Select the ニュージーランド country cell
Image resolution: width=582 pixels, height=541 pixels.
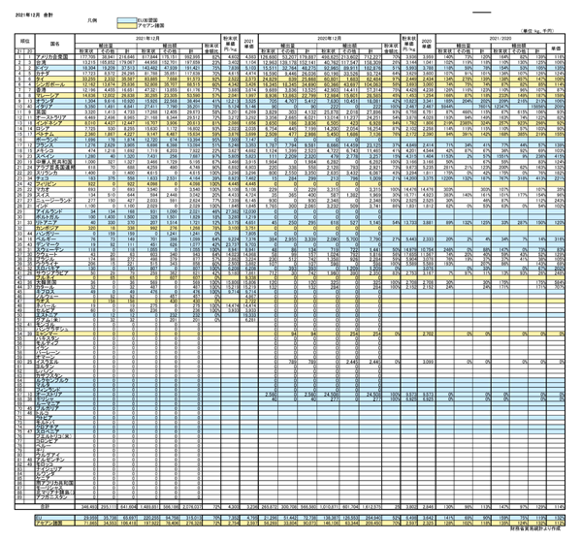tap(55, 201)
